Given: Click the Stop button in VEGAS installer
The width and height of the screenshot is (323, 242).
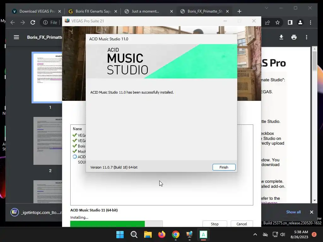Looking at the screenshot, I should 214,224.
